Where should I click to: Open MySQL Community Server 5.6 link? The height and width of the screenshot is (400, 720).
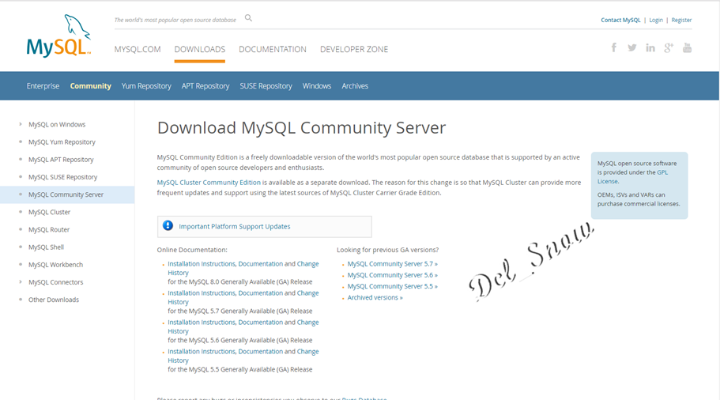[x=393, y=275]
